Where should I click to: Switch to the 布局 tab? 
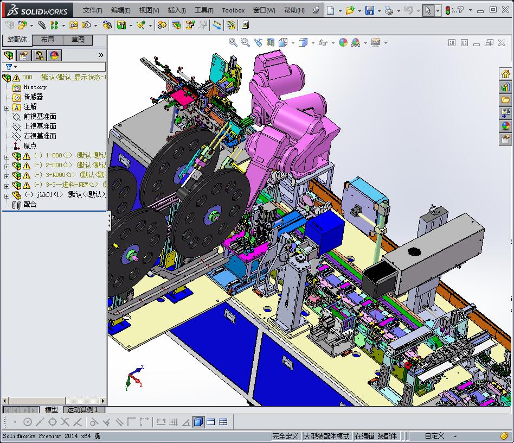pos(48,40)
